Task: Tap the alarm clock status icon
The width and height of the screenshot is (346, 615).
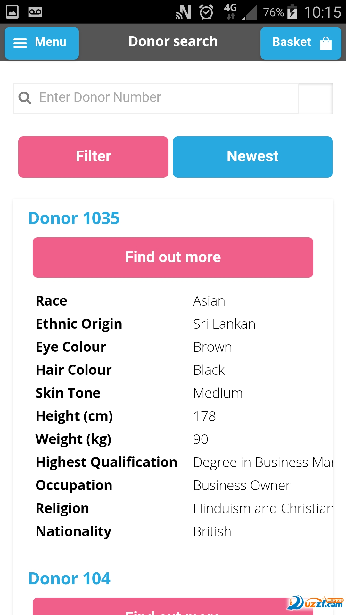Action: tap(206, 12)
